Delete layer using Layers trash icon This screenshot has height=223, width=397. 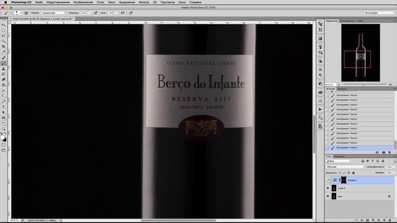(390, 221)
